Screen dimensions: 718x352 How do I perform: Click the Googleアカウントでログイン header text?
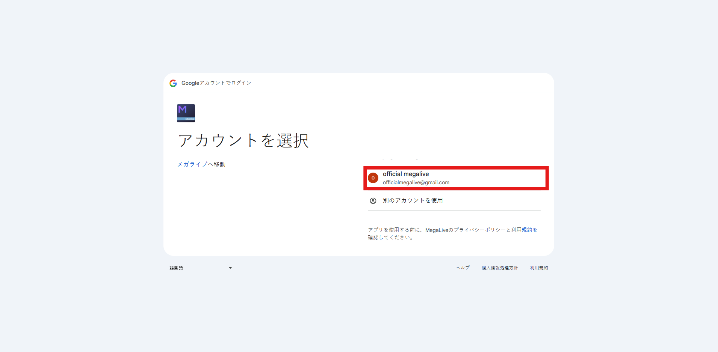click(216, 83)
